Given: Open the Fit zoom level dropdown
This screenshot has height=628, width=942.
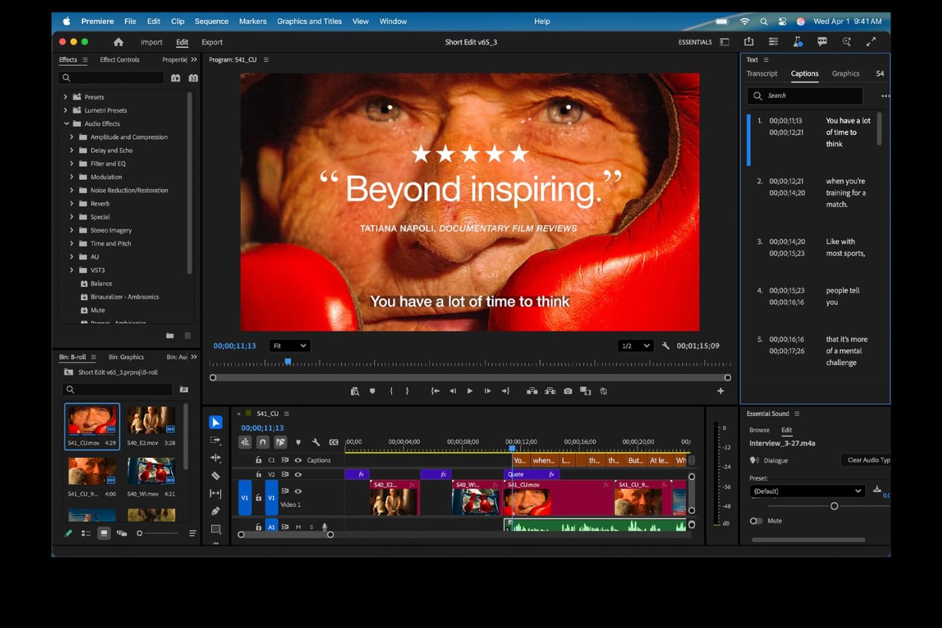Looking at the screenshot, I should (289, 346).
